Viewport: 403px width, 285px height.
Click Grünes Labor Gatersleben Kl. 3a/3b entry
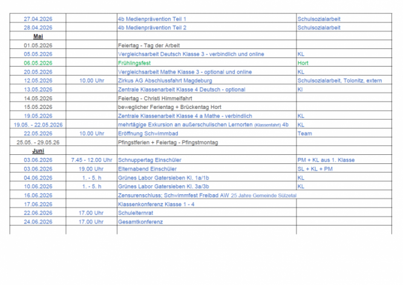coord(163,186)
